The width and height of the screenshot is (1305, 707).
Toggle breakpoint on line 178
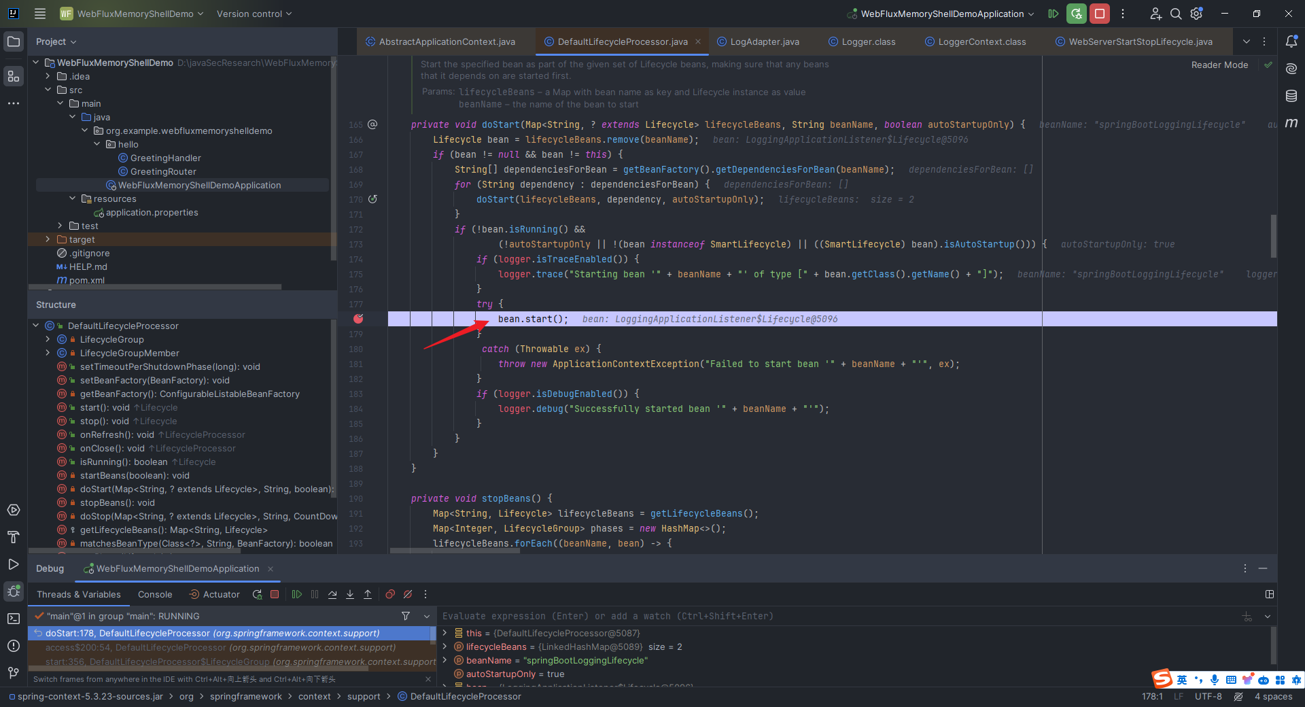pyautogui.click(x=358, y=319)
